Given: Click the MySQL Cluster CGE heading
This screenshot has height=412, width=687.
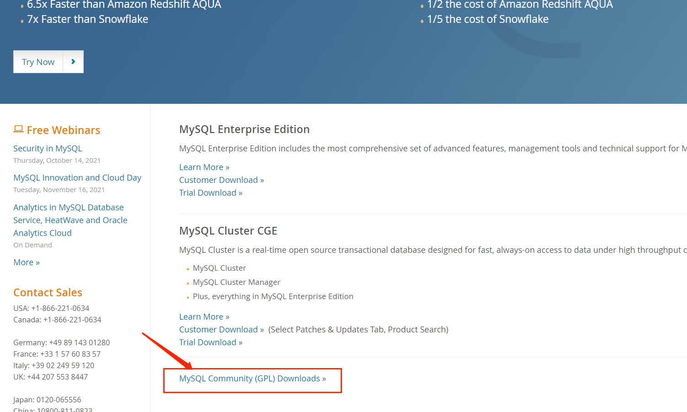Looking at the screenshot, I should pos(228,231).
